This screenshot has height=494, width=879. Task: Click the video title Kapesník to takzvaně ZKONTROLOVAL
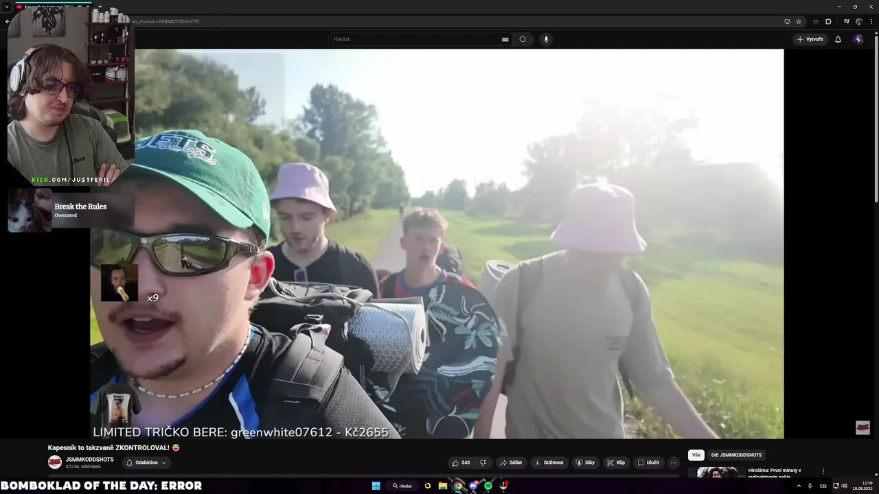pyautogui.click(x=113, y=447)
